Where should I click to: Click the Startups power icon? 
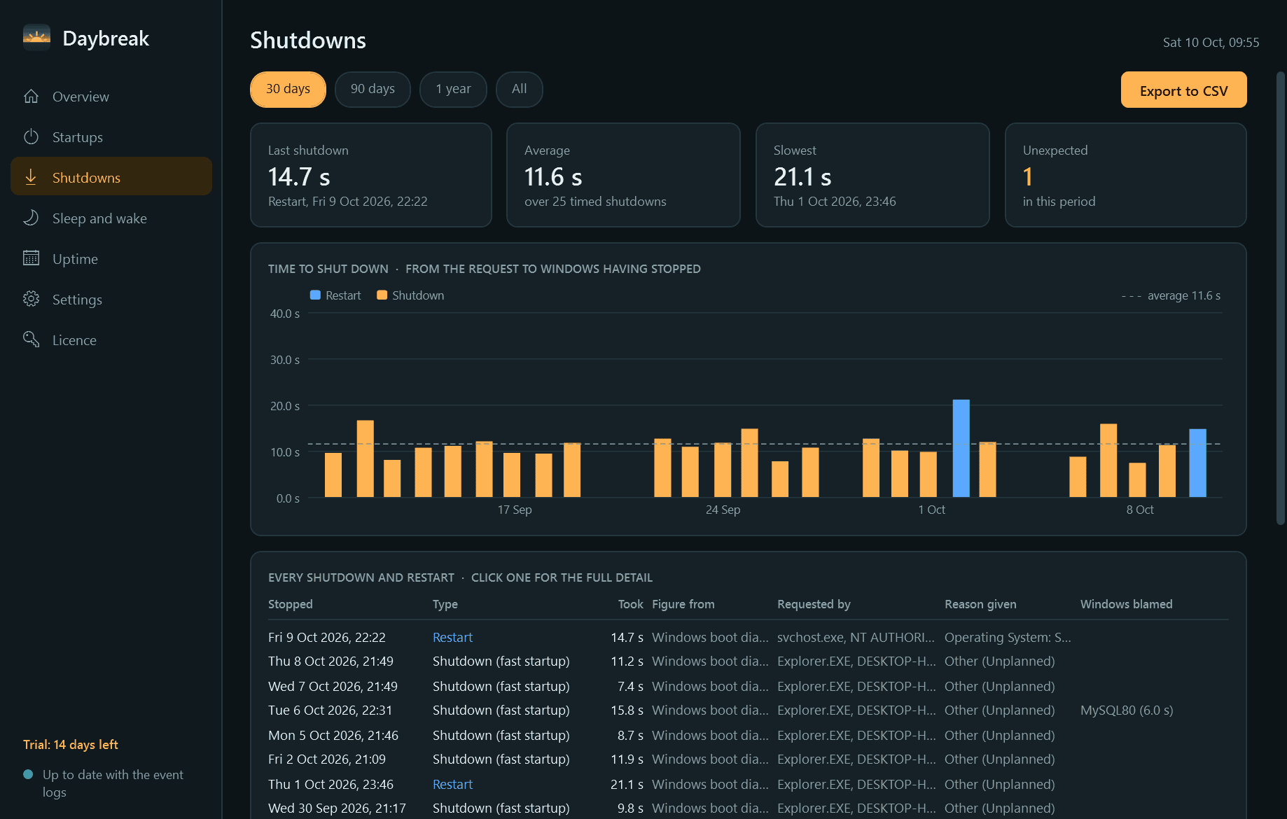pos(31,137)
